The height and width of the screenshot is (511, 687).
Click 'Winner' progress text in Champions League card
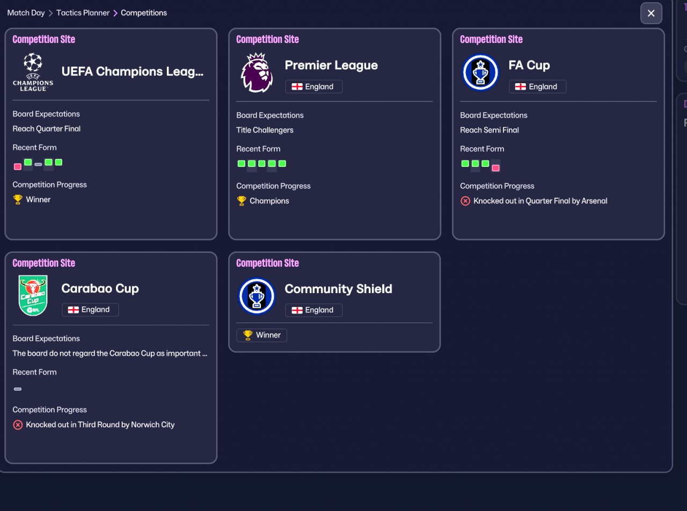(38, 200)
